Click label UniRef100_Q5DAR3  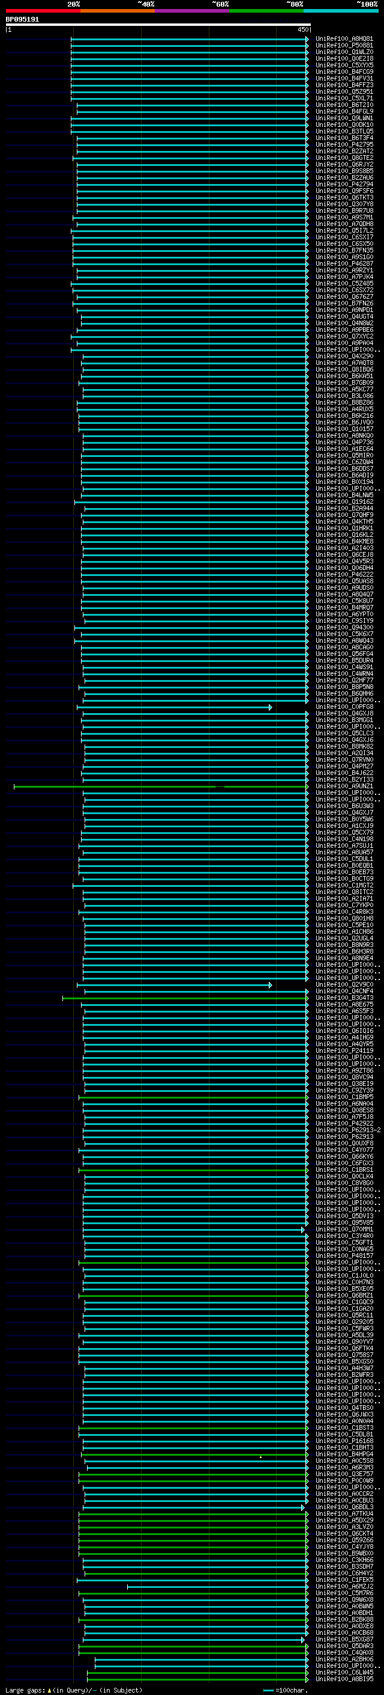tap(344, 1646)
